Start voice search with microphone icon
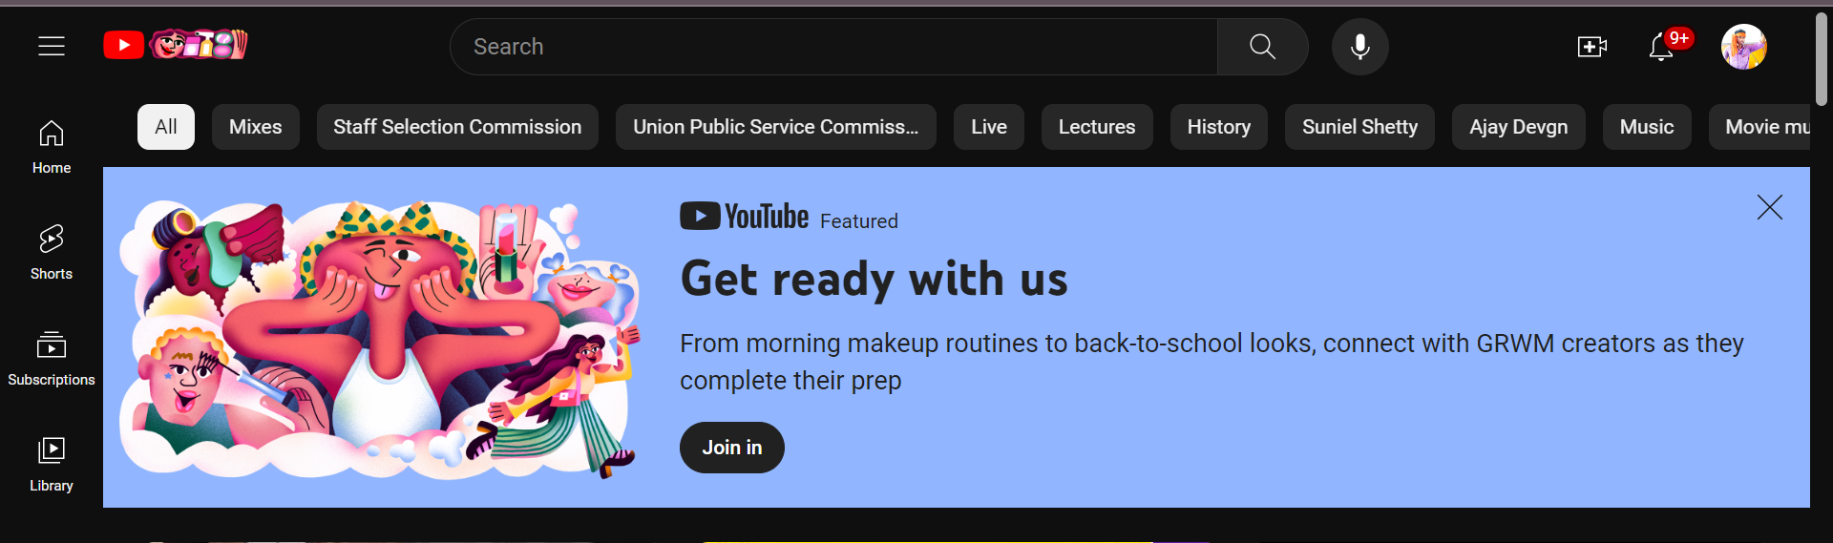 [1360, 47]
